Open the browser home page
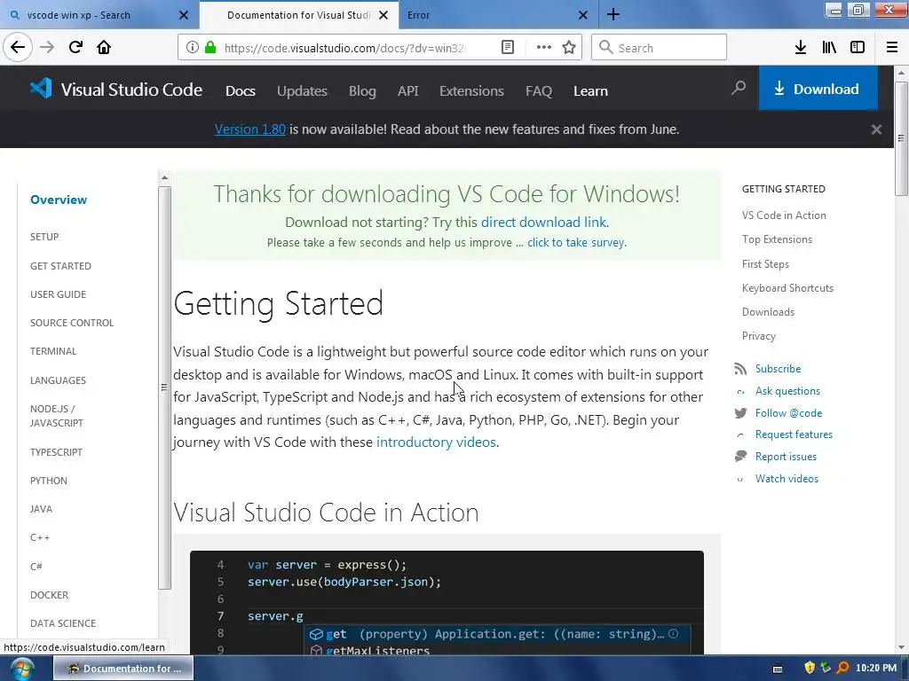Screen dimensions: 909x681 click(104, 47)
